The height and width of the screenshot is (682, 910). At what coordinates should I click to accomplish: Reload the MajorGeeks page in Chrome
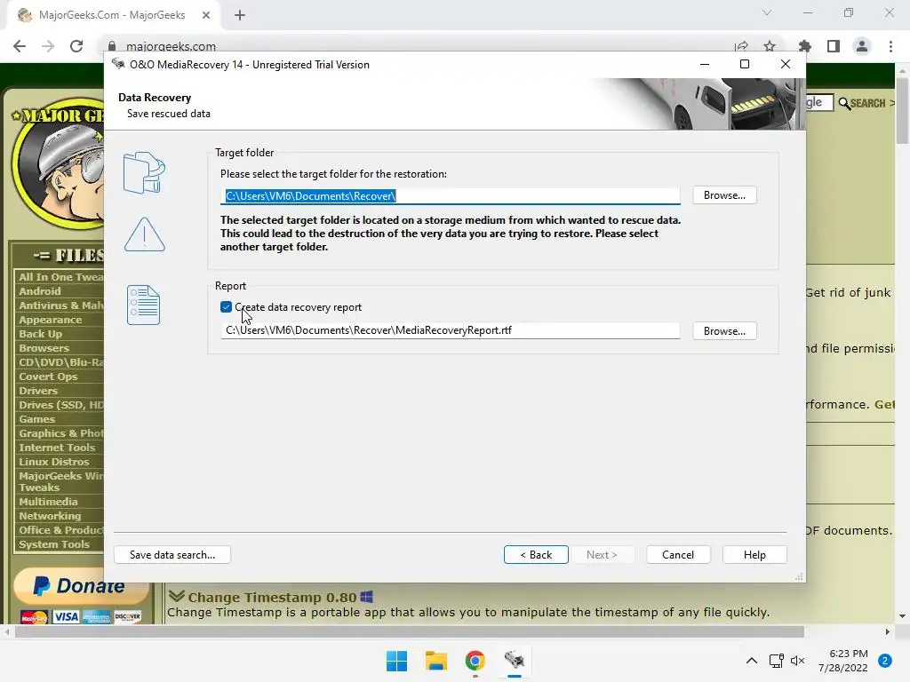tap(76, 46)
